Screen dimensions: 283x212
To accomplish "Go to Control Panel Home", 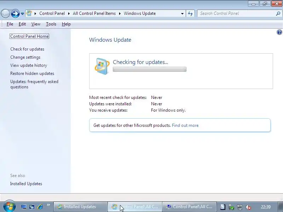I will [29, 36].
